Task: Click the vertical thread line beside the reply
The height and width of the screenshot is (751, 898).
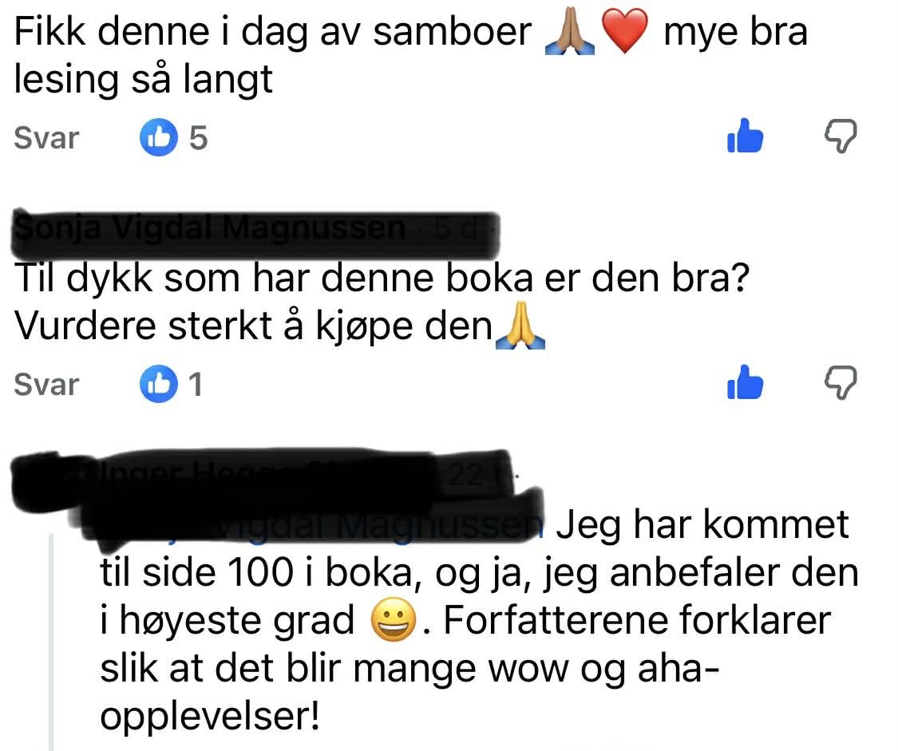Action: point(52,641)
